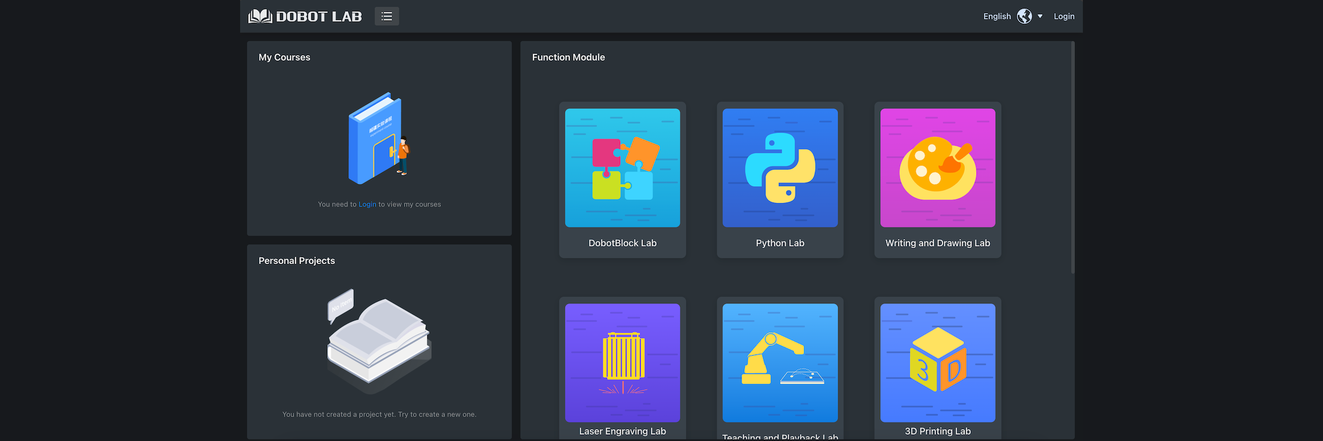Viewport: 1323px width, 441px height.
Task: Follow the Login link under My Courses
Action: [368, 204]
